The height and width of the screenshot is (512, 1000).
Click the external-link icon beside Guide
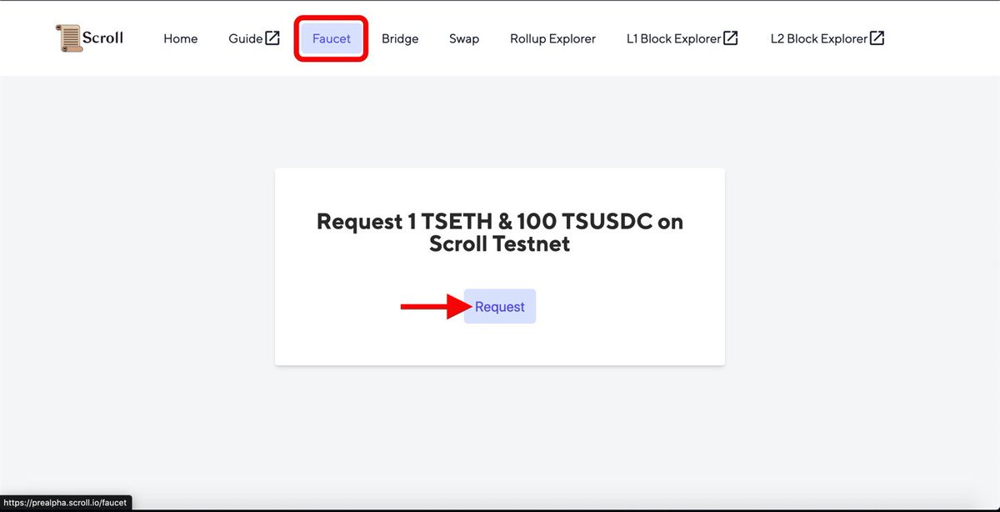(272, 38)
